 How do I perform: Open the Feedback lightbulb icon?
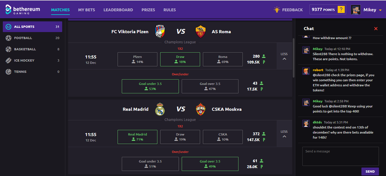click(277, 10)
